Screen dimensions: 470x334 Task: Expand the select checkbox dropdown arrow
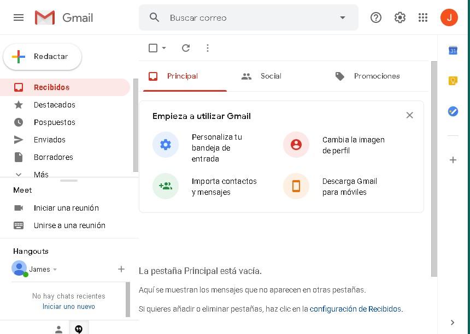click(x=164, y=48)
